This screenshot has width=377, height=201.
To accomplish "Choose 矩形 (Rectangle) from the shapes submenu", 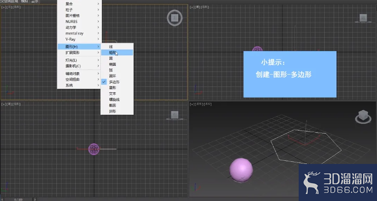I will (117, 52).
